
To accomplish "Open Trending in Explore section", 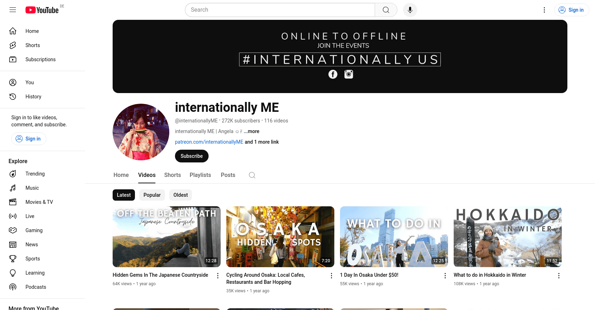I will 35,174.
